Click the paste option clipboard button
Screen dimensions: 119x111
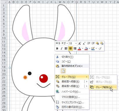coord(63,71)
